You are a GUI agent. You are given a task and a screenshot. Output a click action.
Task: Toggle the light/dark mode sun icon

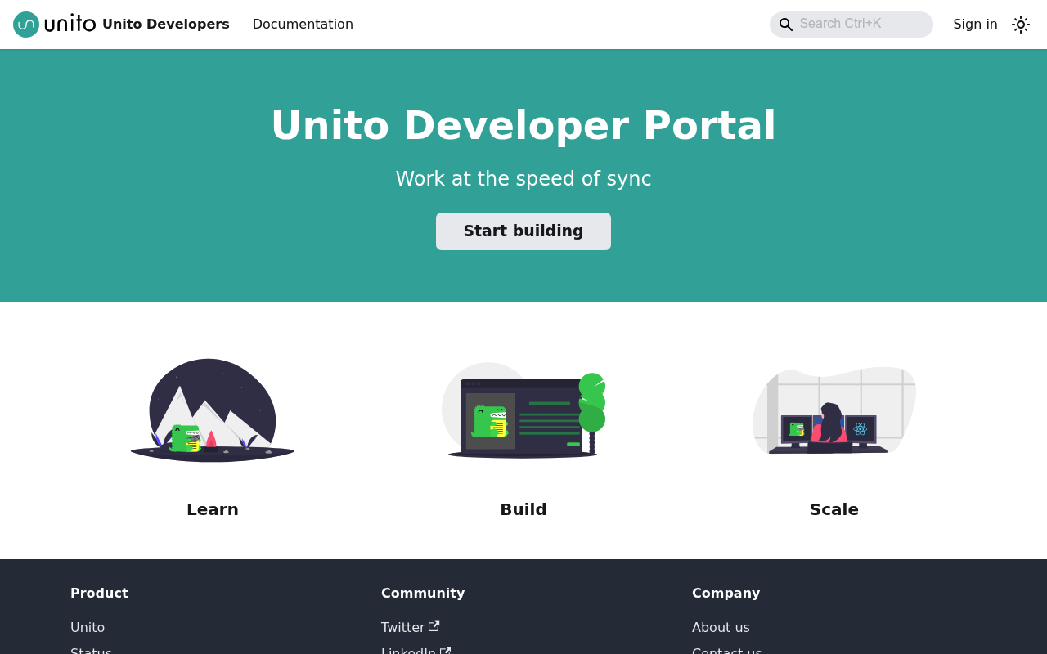[1021, 25]
